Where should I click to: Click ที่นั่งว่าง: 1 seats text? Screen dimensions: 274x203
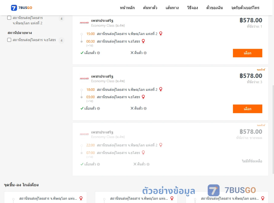click(254, 26)
